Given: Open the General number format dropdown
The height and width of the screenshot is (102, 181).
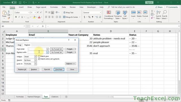Looking at the screenshot, I should 100,12.
